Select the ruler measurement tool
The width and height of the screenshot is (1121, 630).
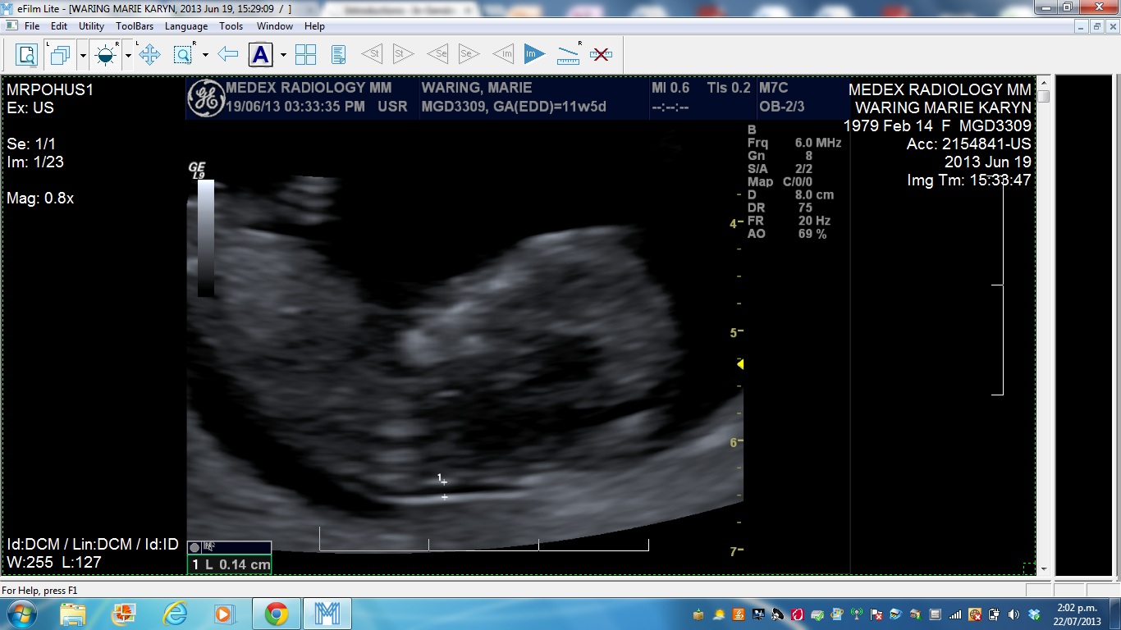pyautogui.click(x=568, y=55)
